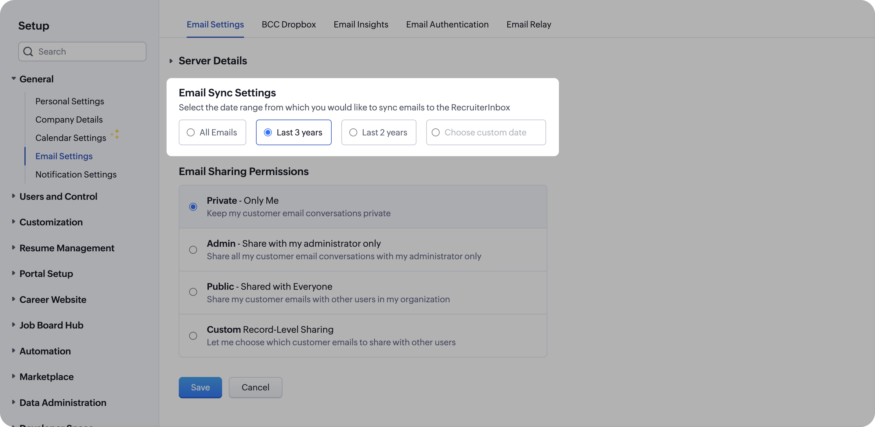875x427 pixels.
Task: Switch to the BCC Dropbox tab
Action: pyautogui.click(x=288, y=24)
